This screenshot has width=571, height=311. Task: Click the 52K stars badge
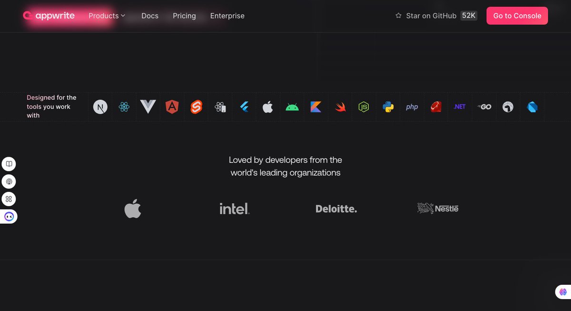[x=469, y=16]
